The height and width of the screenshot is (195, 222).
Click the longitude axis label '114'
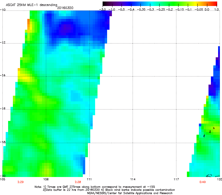[x=133, y=179]
